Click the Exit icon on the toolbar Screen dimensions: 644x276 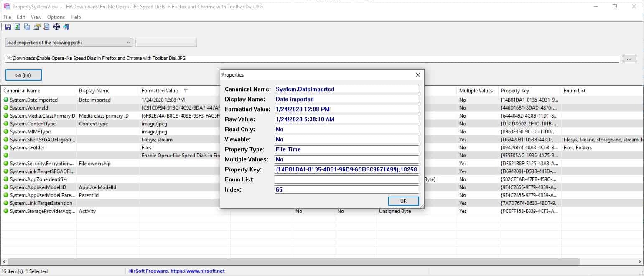point(66,27)
